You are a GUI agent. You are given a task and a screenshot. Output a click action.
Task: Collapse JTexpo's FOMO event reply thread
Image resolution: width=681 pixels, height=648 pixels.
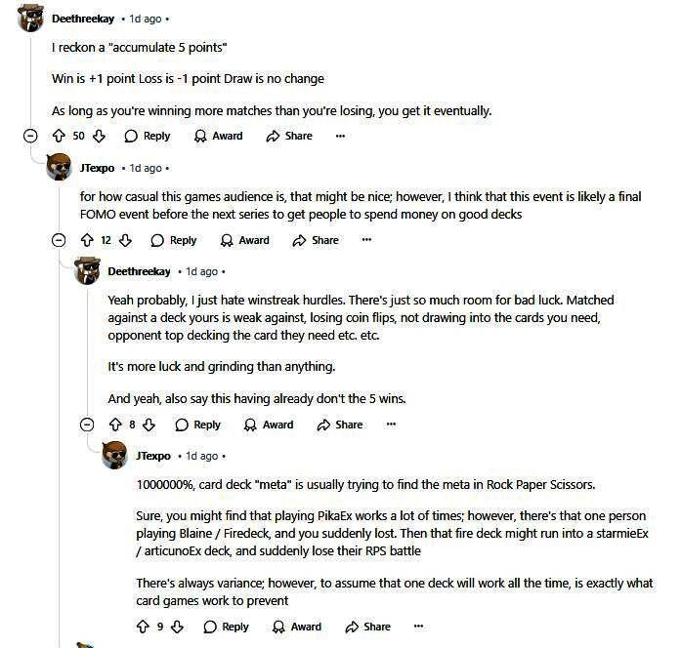[x=59, y=240]
